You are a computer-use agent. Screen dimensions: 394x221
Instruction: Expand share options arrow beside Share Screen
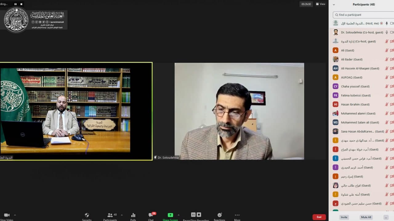click(179, 215)
